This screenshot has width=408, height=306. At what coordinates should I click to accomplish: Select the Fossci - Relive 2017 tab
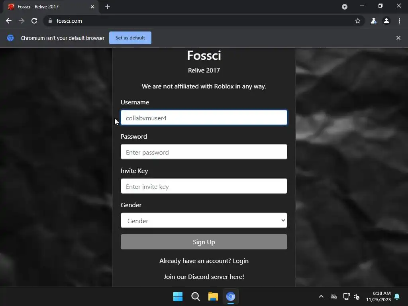pos(51,7)
